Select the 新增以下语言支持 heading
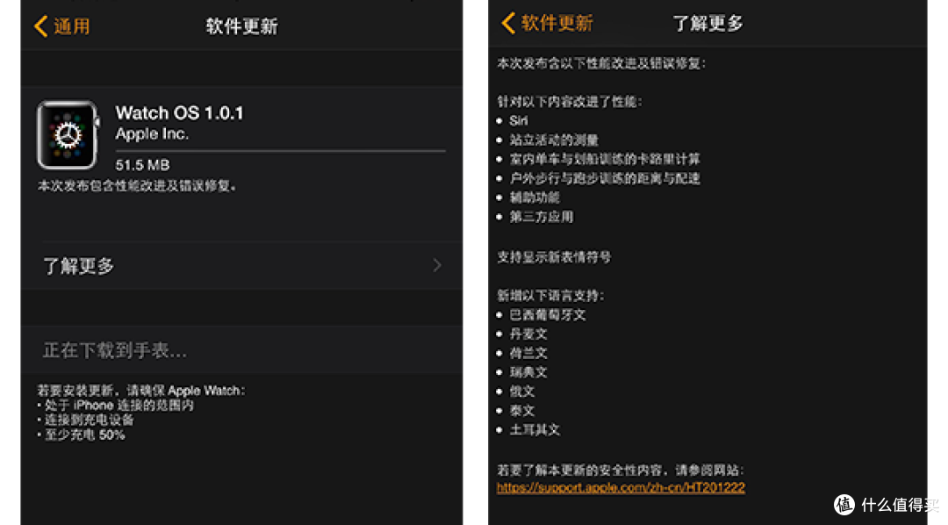Image resolution: width=948 pixels, height=525 pixels. [550, 296]
